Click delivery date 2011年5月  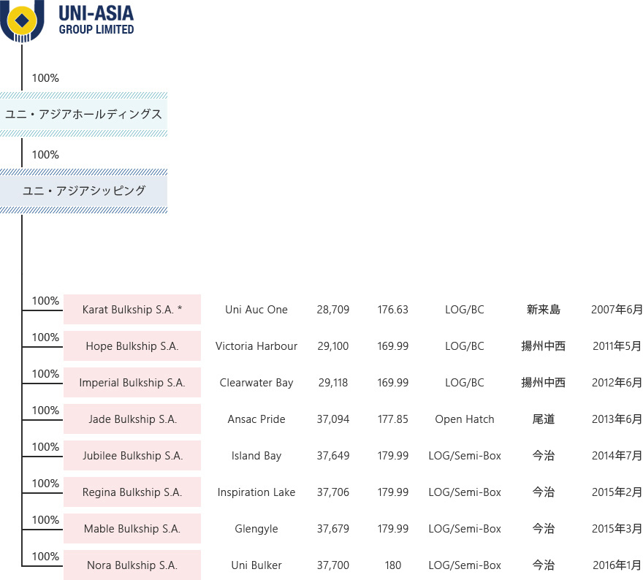(x=617, y=346)
